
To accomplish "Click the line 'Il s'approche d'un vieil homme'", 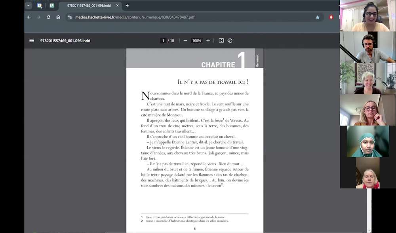I will click(191, 137).
